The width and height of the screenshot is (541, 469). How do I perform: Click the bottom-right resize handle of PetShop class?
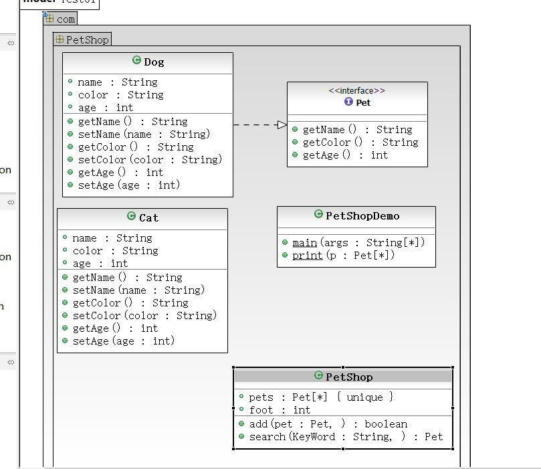coord(453,449)
